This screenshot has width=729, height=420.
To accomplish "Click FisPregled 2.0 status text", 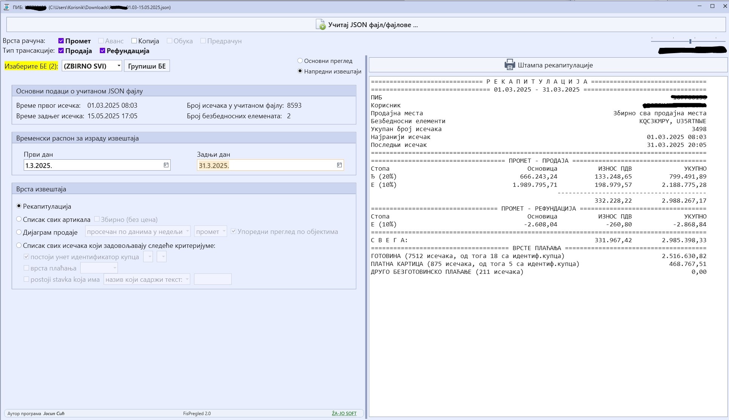I will [x=197, y=413].
